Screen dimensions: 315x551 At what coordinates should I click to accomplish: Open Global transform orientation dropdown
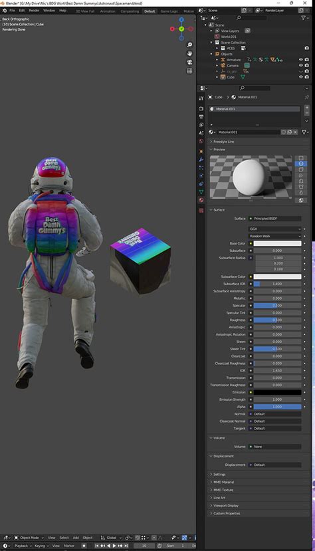(112, 538)
